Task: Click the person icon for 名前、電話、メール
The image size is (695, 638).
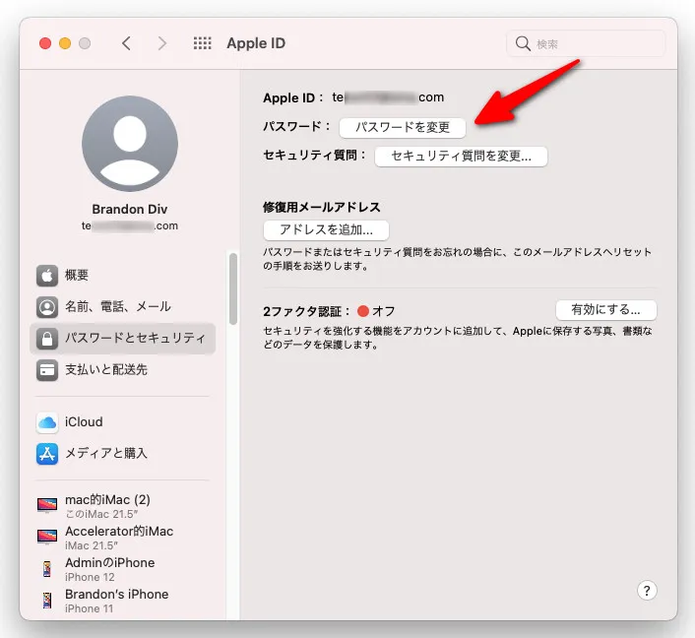Action: tap(47, 307)
